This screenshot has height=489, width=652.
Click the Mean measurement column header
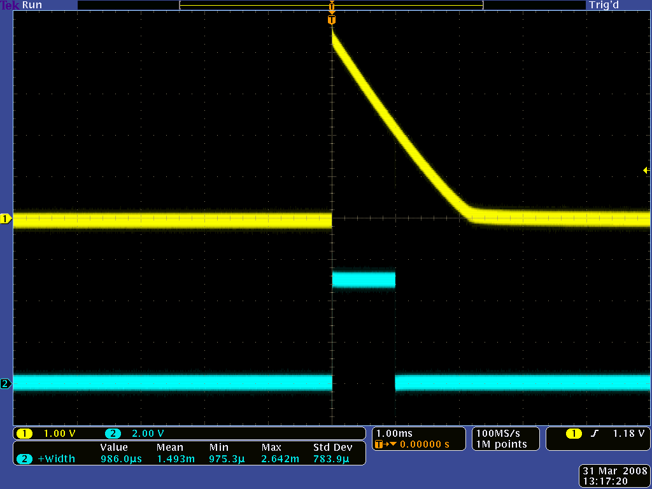point(169,448)
